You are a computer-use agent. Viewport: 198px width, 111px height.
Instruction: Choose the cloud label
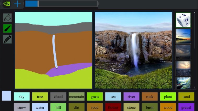pos(58,96)
